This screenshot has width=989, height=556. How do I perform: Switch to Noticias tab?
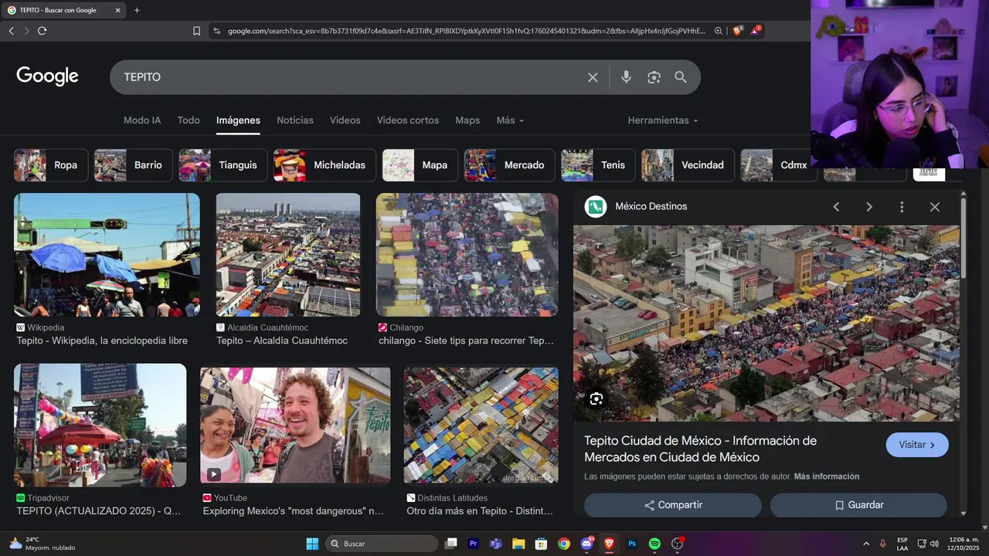coord(295,120)
